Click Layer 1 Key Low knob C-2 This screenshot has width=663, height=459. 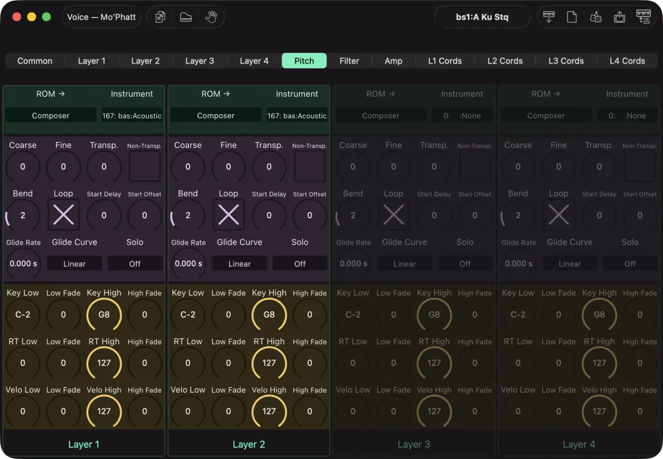pos(23,314)
